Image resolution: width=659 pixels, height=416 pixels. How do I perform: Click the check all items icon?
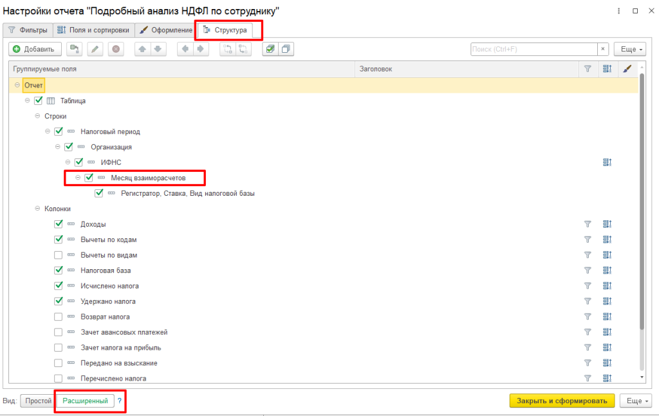coord(270,49)
